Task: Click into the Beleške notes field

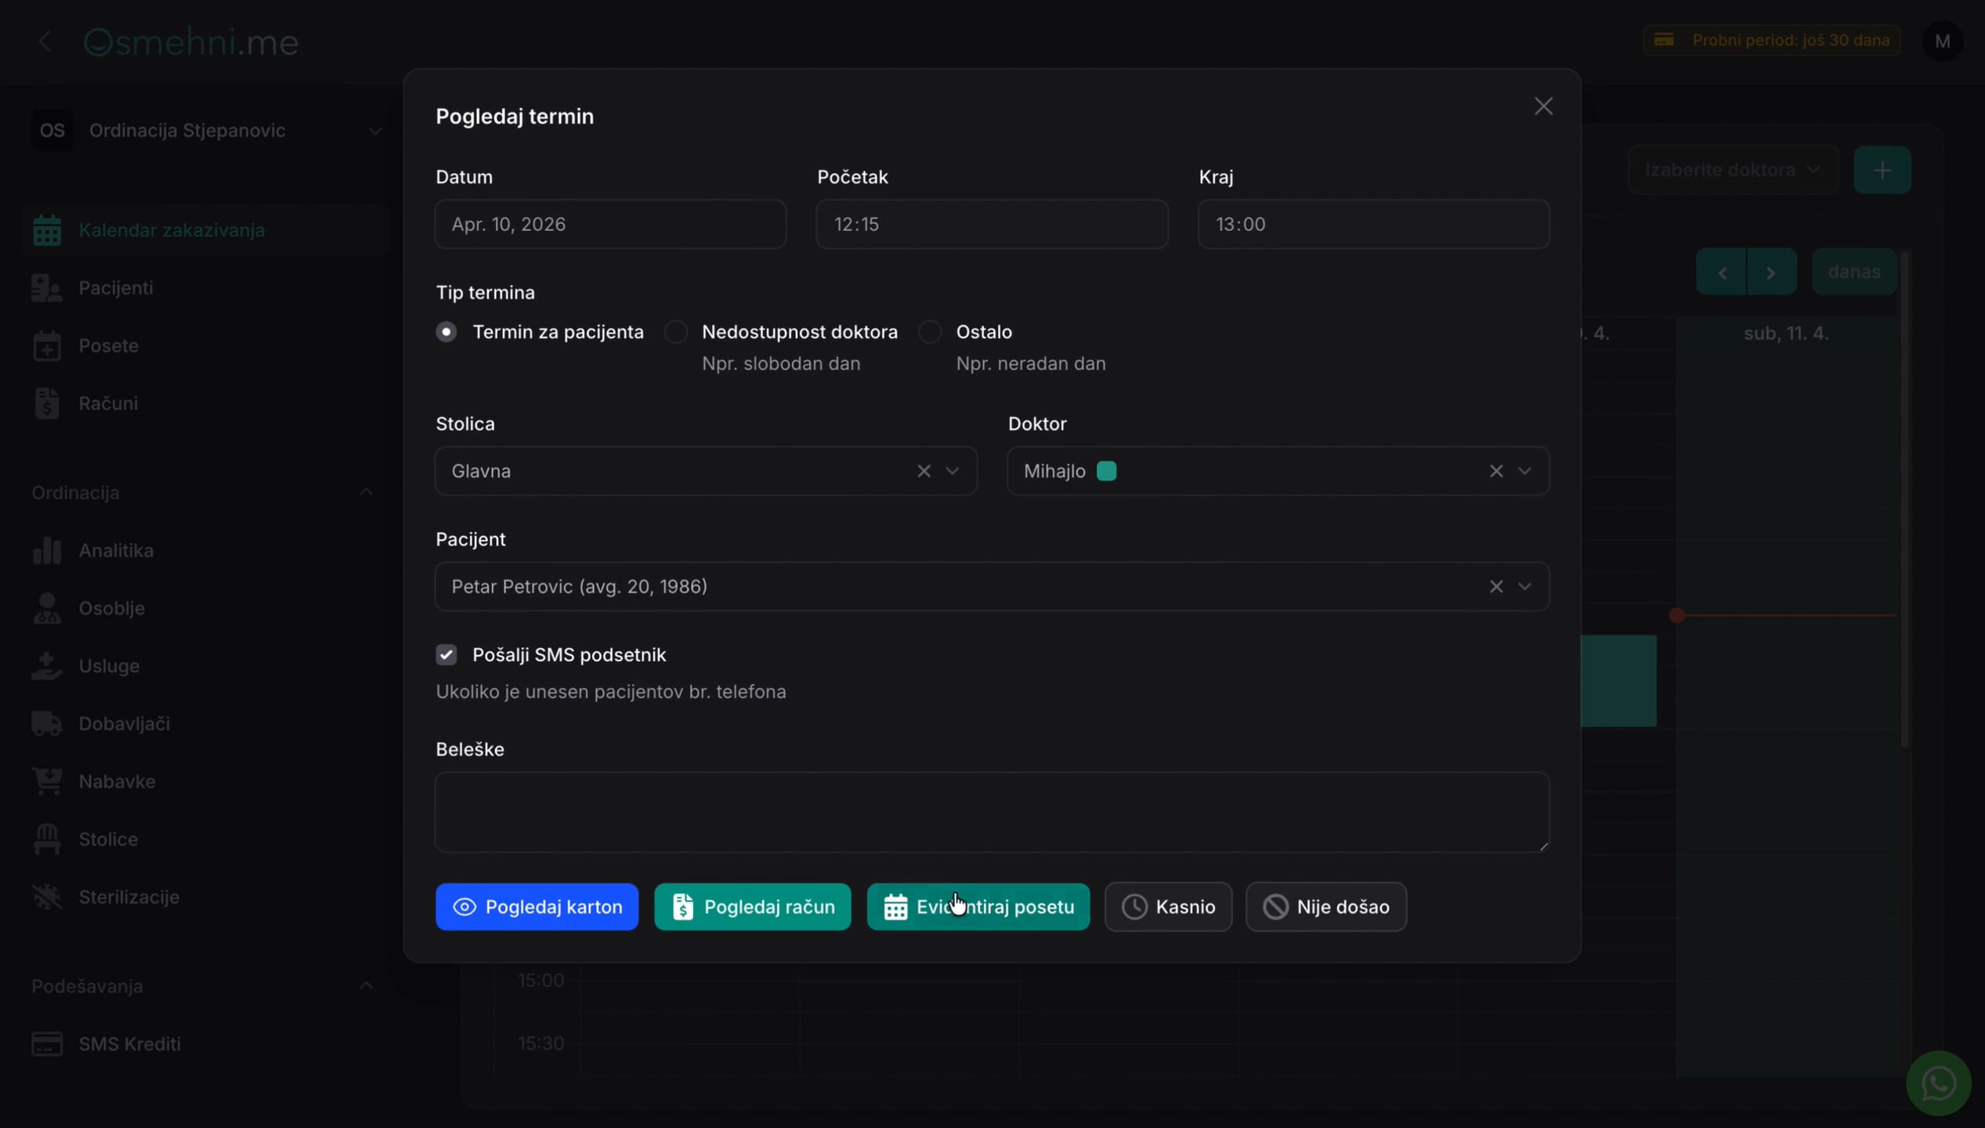Action: [x=992, y=812]
